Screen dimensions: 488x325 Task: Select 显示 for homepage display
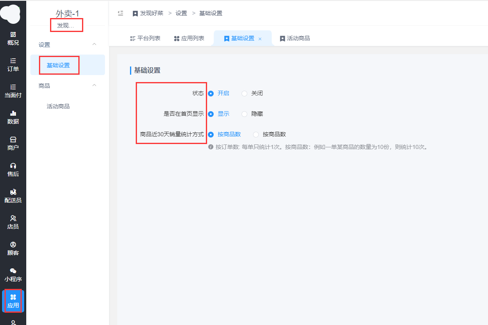point(211,114)
